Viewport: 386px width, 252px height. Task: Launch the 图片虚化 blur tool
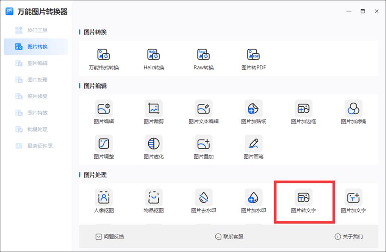153,147
